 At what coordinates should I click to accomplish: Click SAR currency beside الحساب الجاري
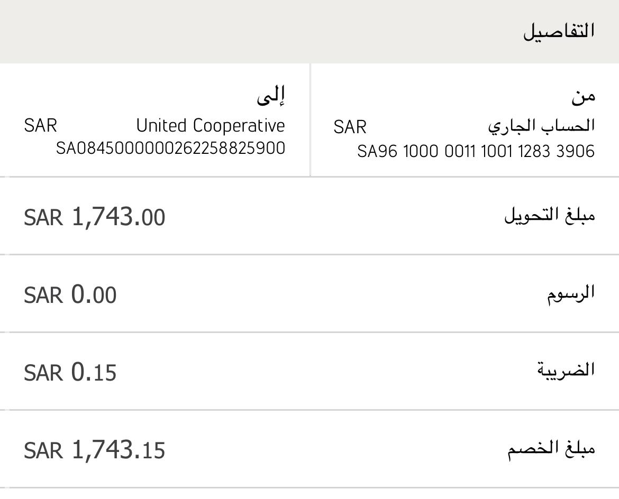350,127
